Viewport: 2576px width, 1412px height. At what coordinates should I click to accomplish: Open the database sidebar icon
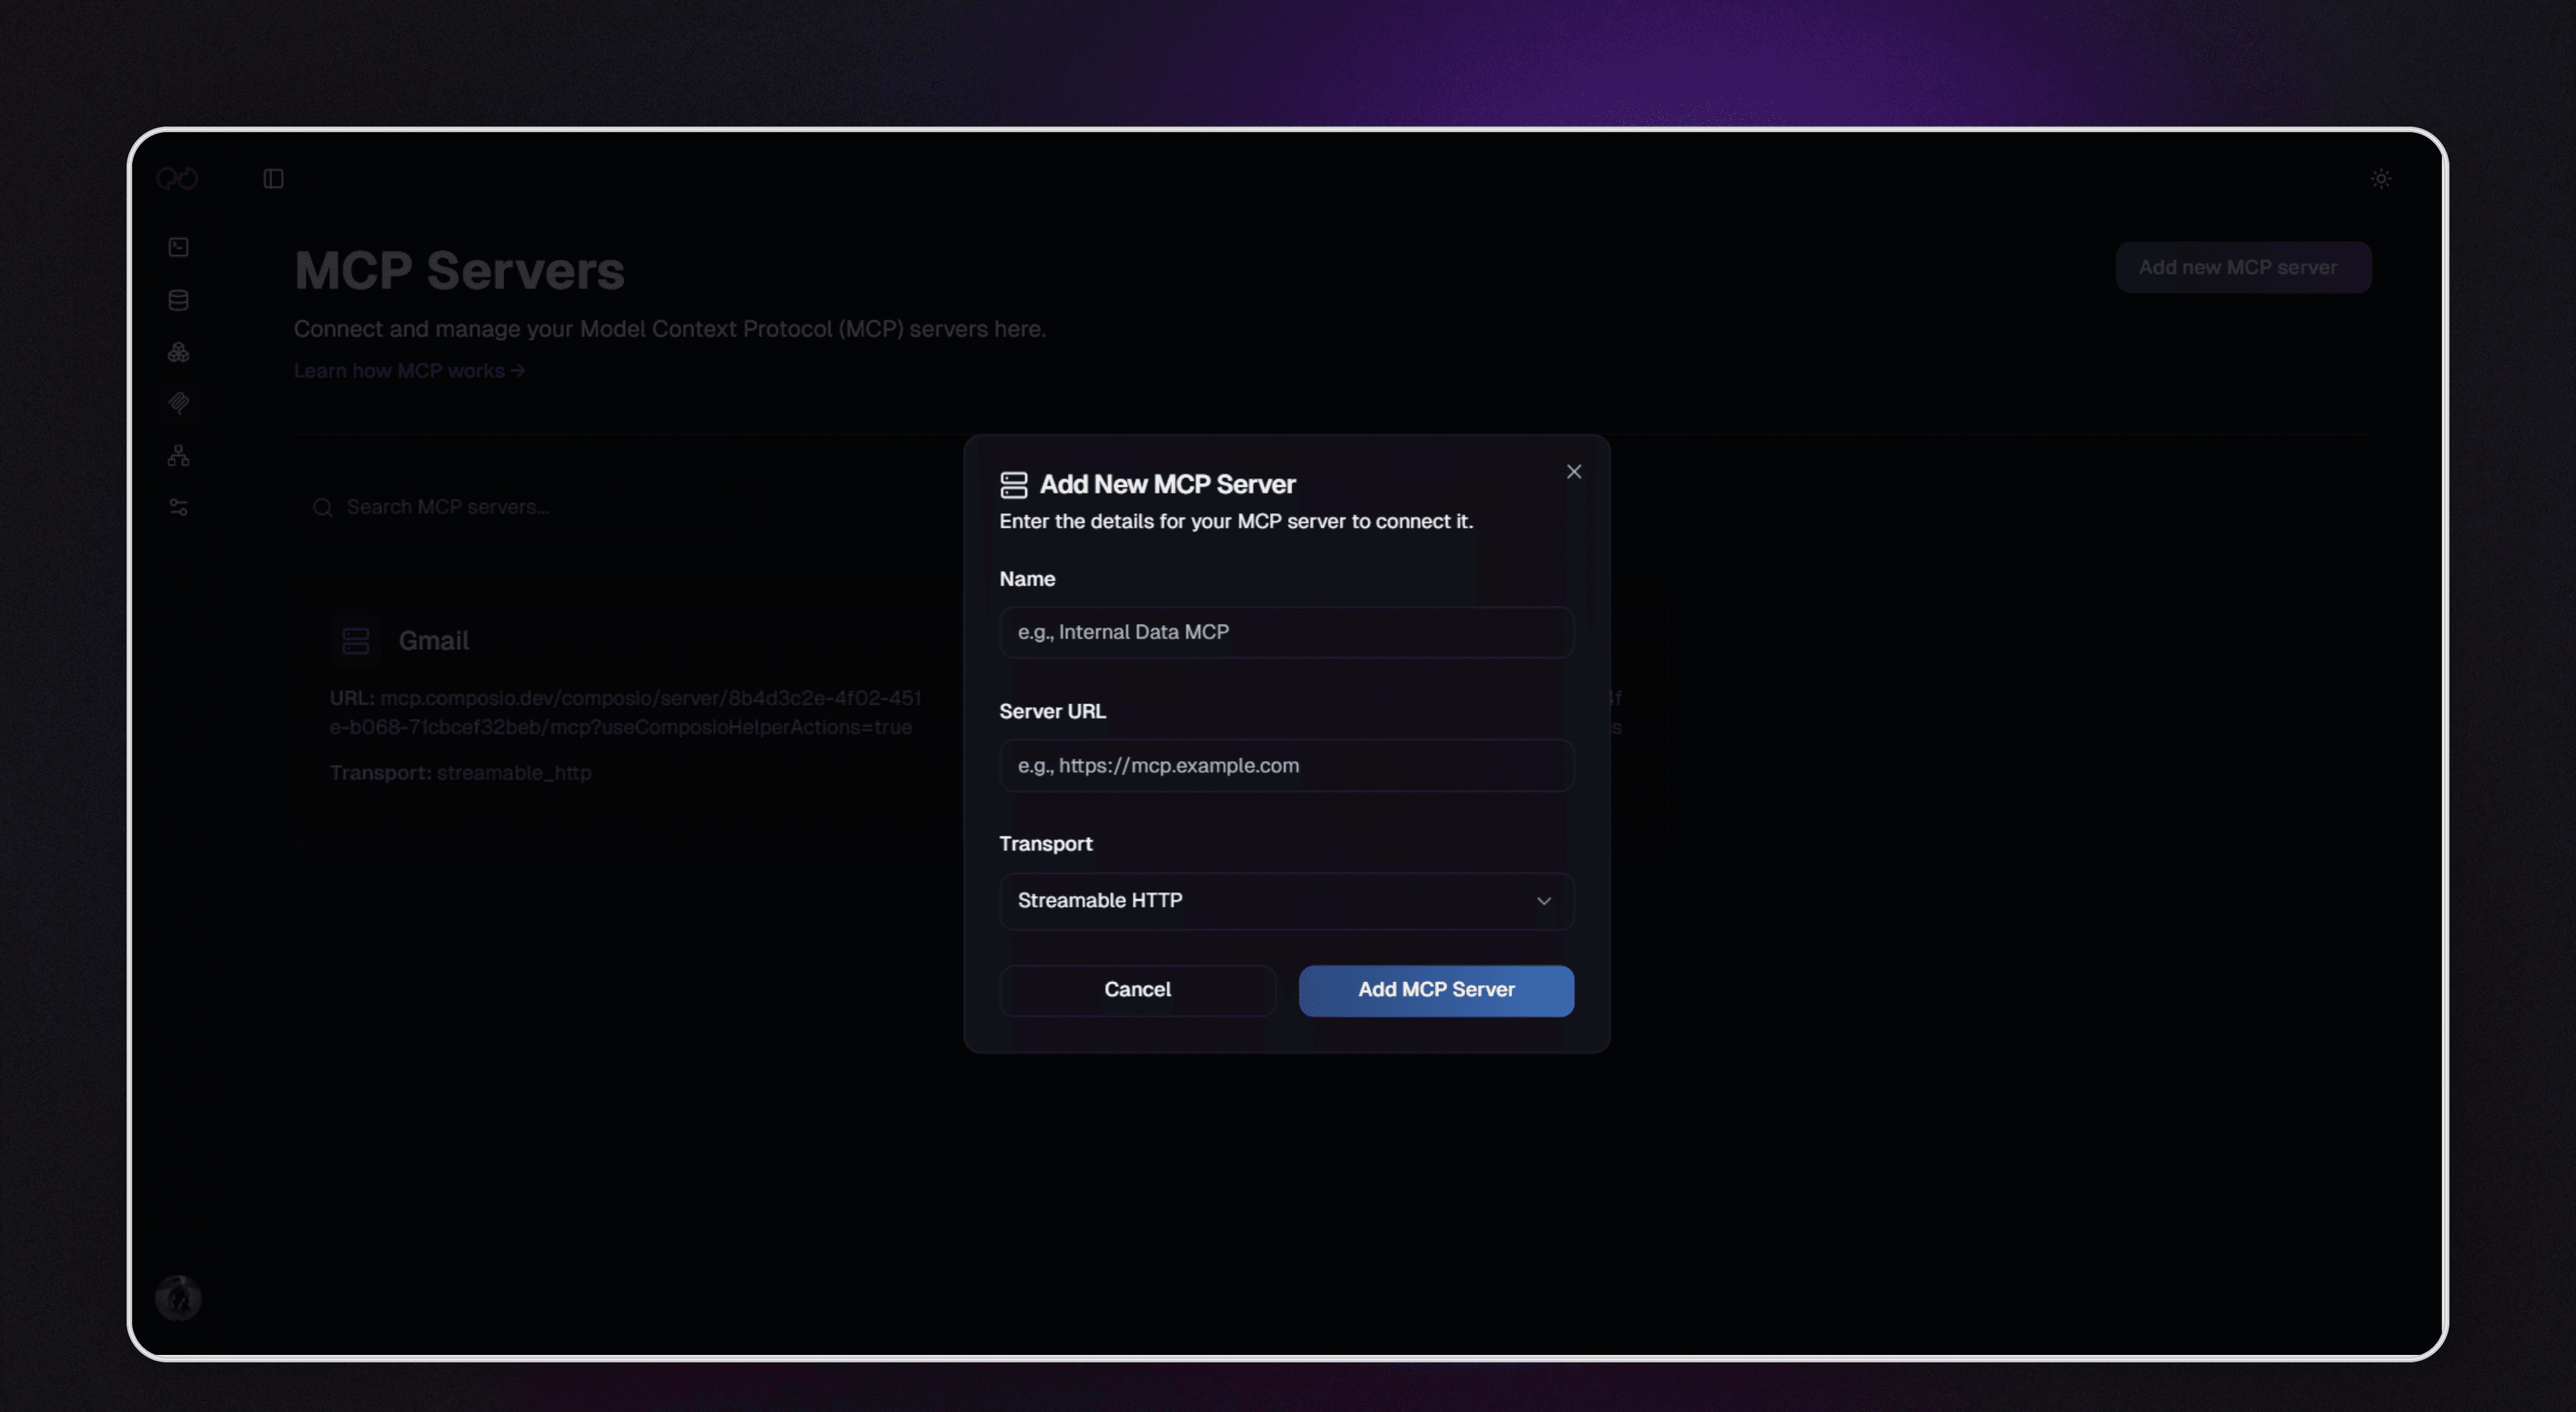[179, 300]
